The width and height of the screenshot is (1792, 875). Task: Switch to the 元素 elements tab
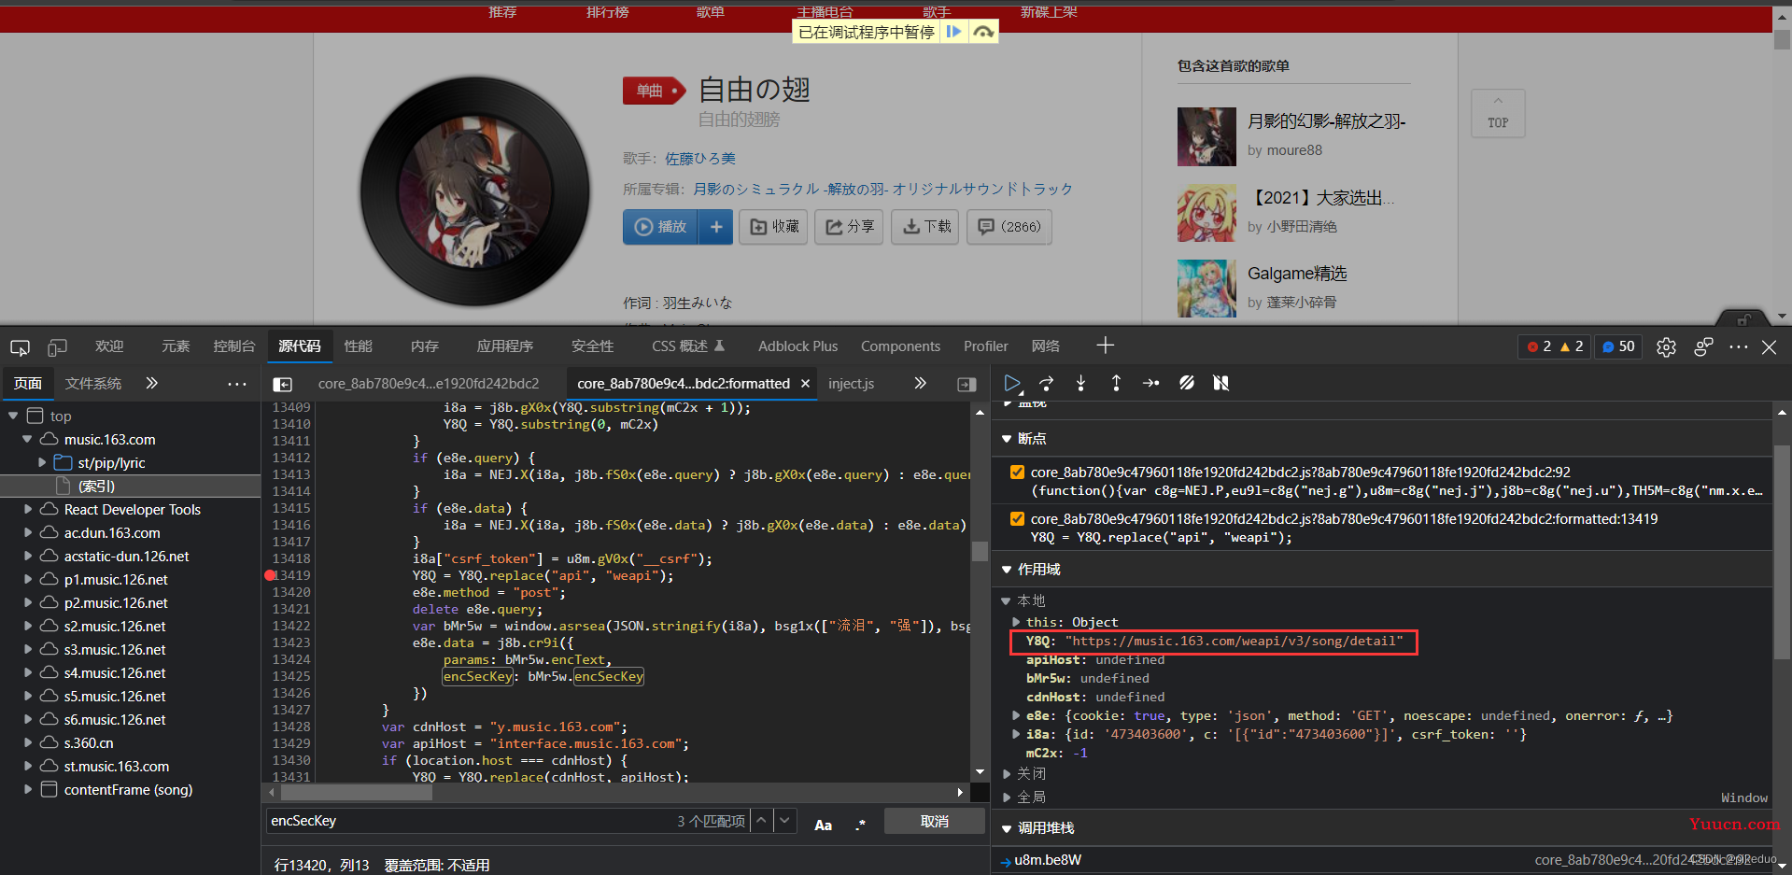point(175,346)
